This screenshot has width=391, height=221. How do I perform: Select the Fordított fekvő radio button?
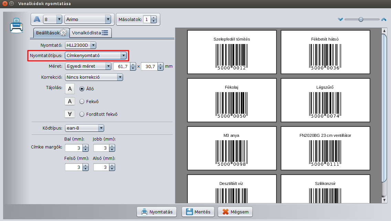(82, 114)
